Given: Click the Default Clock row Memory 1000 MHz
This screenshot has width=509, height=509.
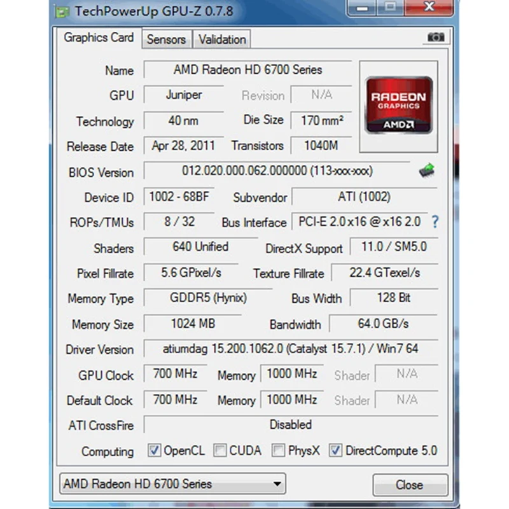Looking at the screenshot, I should point(292,400).
